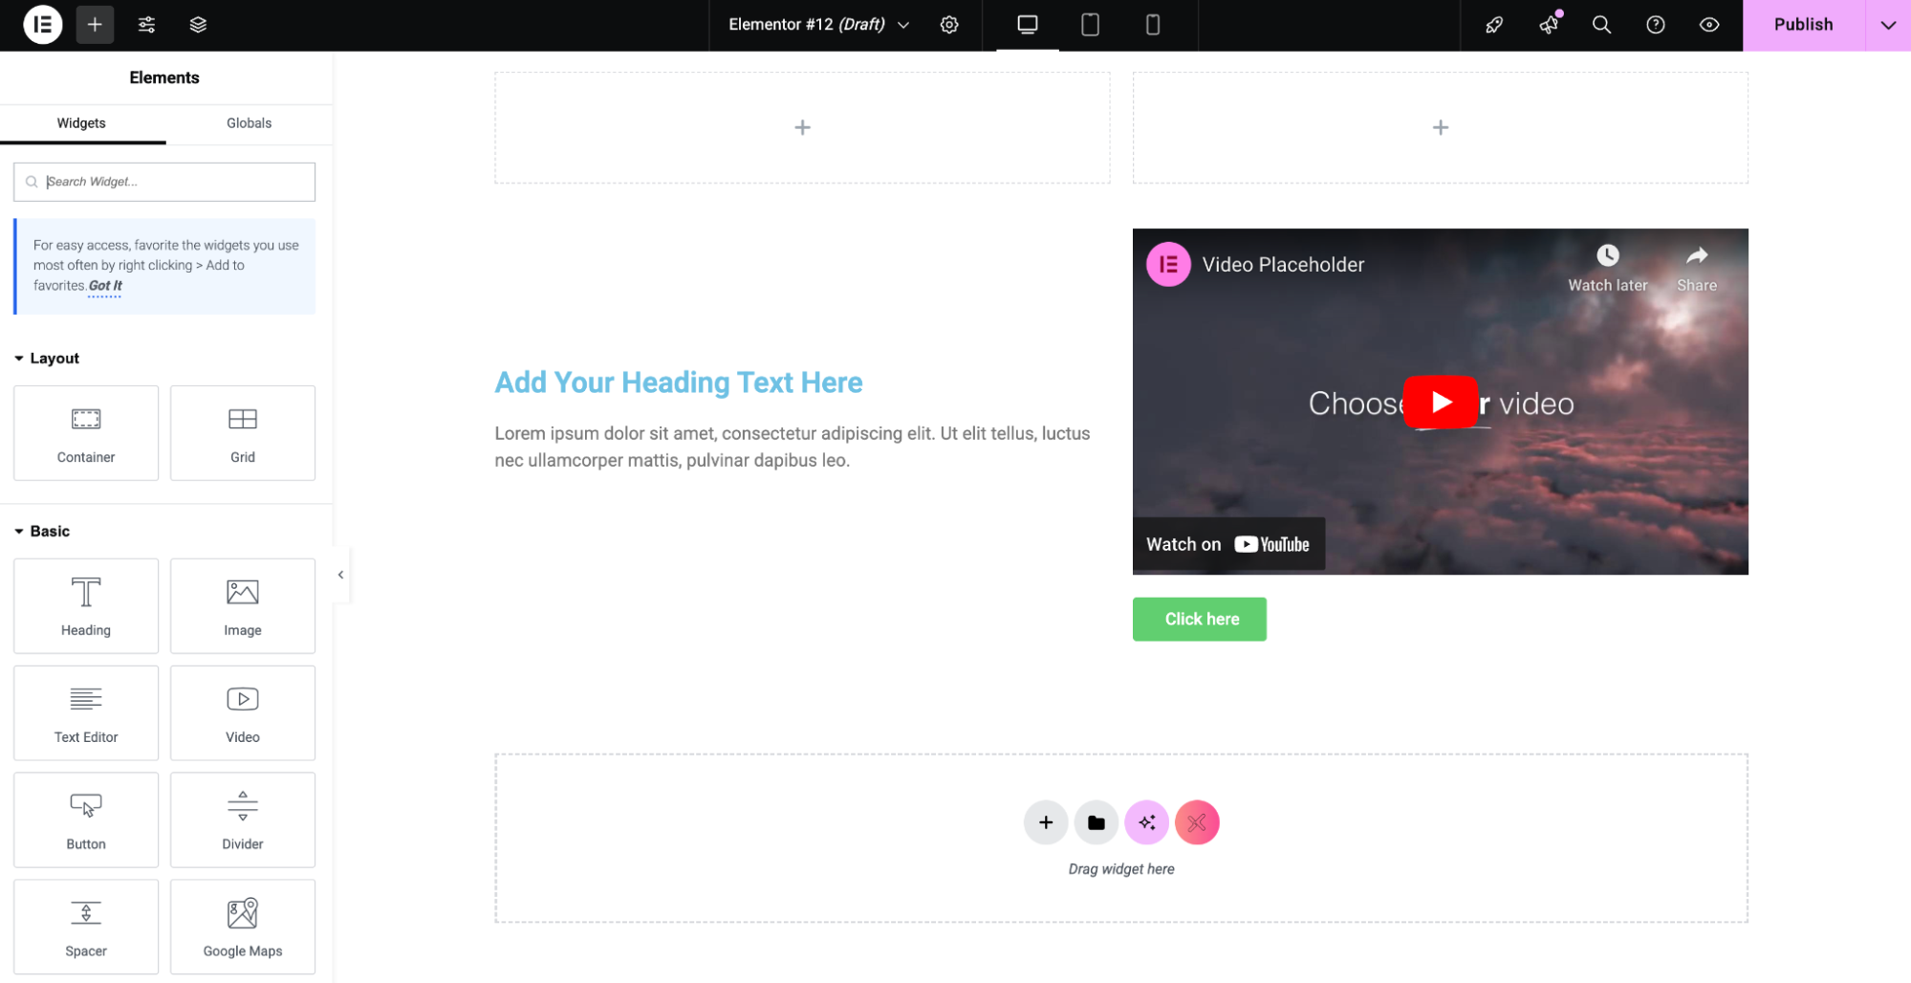This screenshot has height=983, width=1911.
Task: Select the Heading widget
Action: [x=85, y=605]
